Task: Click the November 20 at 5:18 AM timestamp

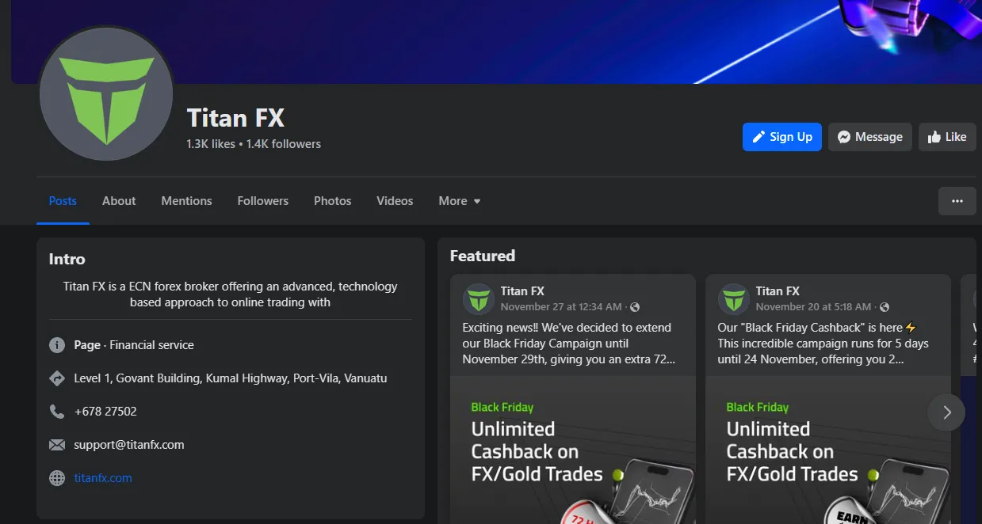Action: tap(813, 307)
